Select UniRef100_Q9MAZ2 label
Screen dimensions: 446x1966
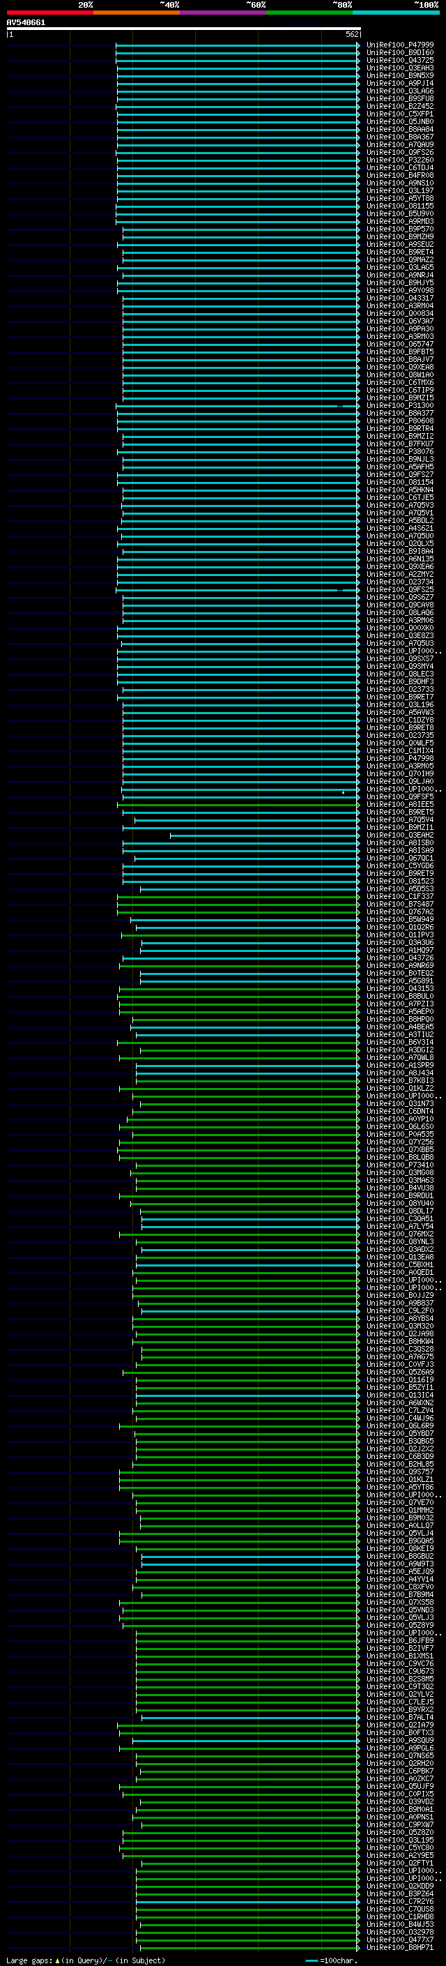400,259
